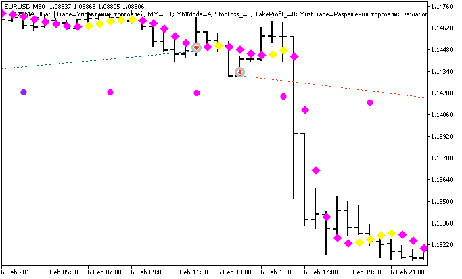Select the purple dot near 1.14200
This screenshot has height=279, width=462.
(24, 92)
